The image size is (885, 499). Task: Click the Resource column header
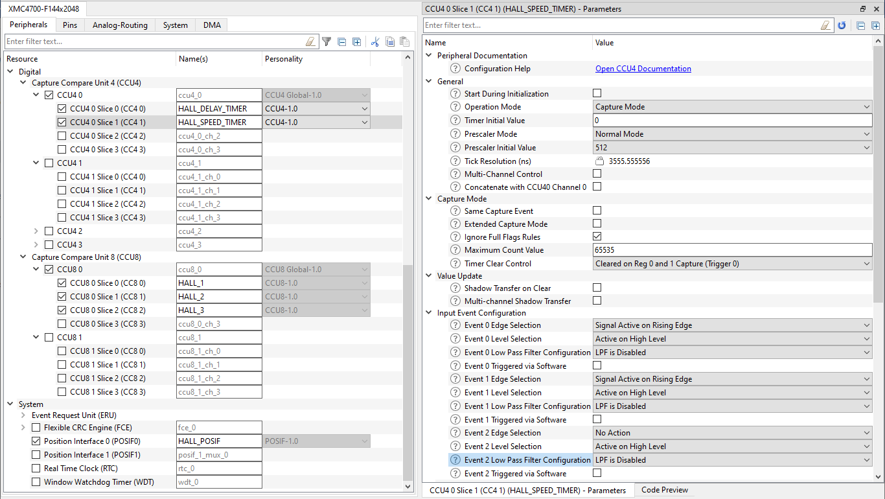pos(90,59)
